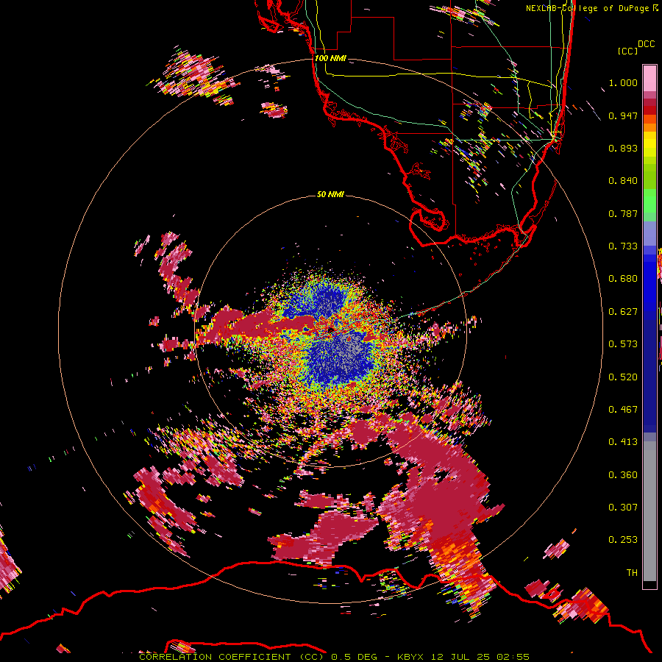Pick the gray segment of color bar
This screenshot has width=662, height=662.
coord(649,511)
